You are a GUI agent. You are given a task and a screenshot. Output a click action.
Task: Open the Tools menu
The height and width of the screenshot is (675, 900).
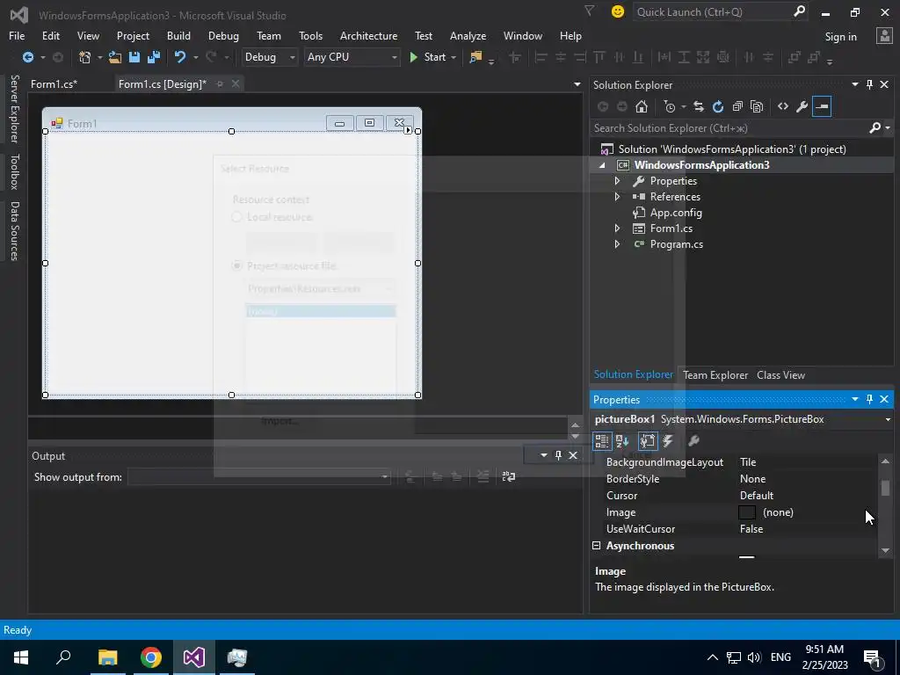coord(310,35)
